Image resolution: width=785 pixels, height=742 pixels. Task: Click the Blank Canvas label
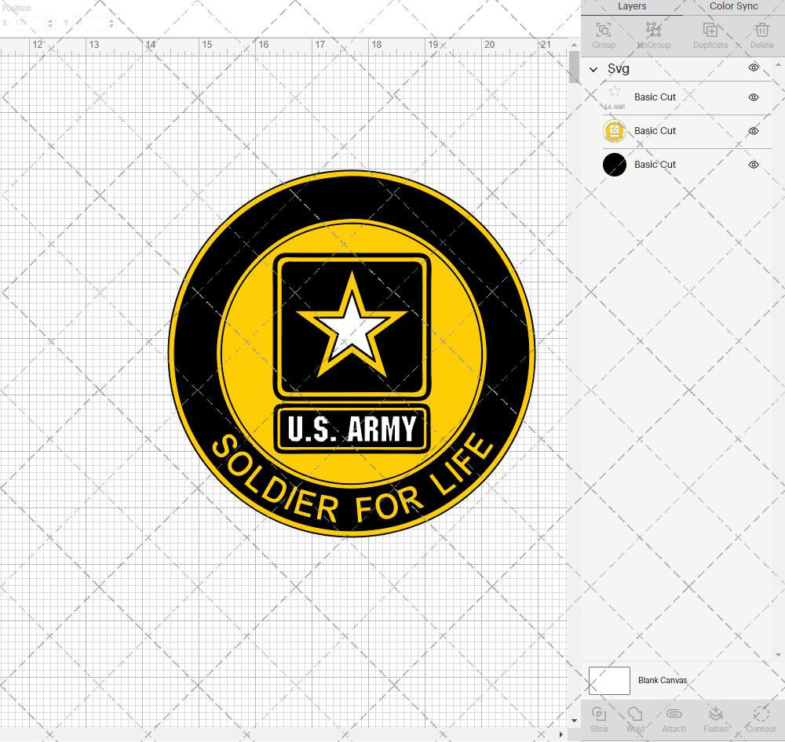click(x=663, y=681)
